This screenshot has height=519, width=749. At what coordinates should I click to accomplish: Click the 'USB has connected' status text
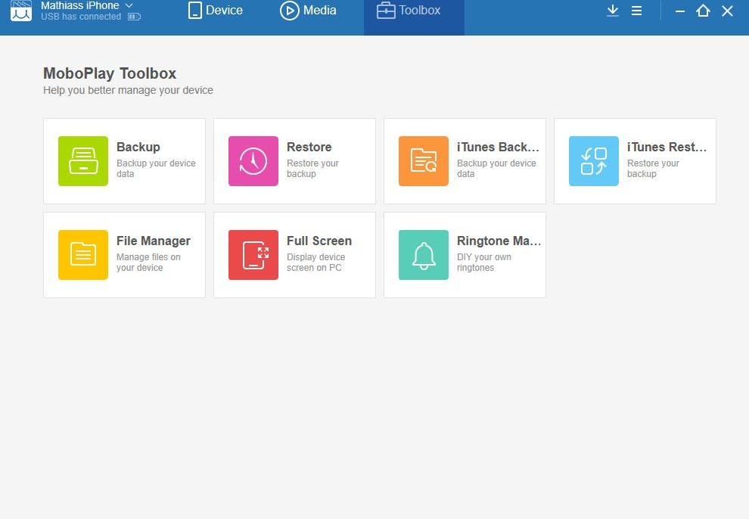pos(81,17)
